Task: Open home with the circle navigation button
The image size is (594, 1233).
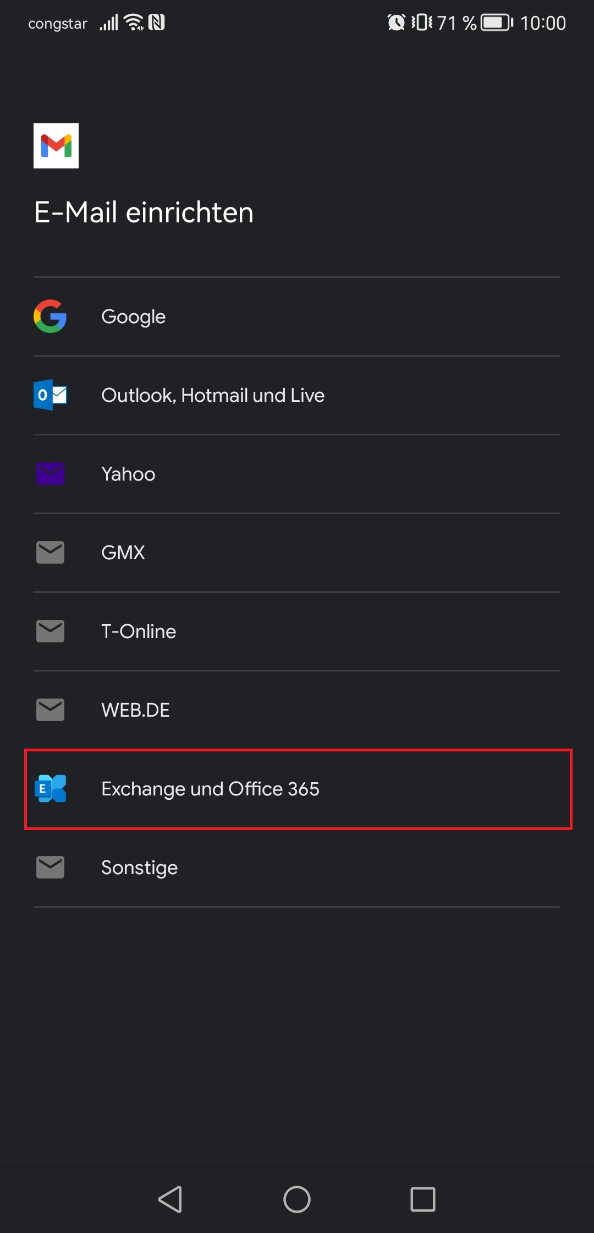Action: click(x=297, y=1199)
